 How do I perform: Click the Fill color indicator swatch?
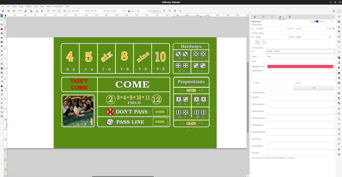[x=316, y=21]
